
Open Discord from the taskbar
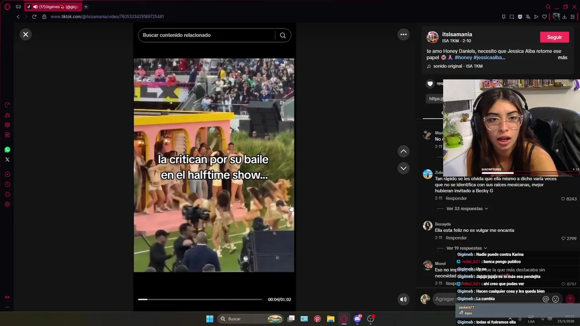(358, 319)
